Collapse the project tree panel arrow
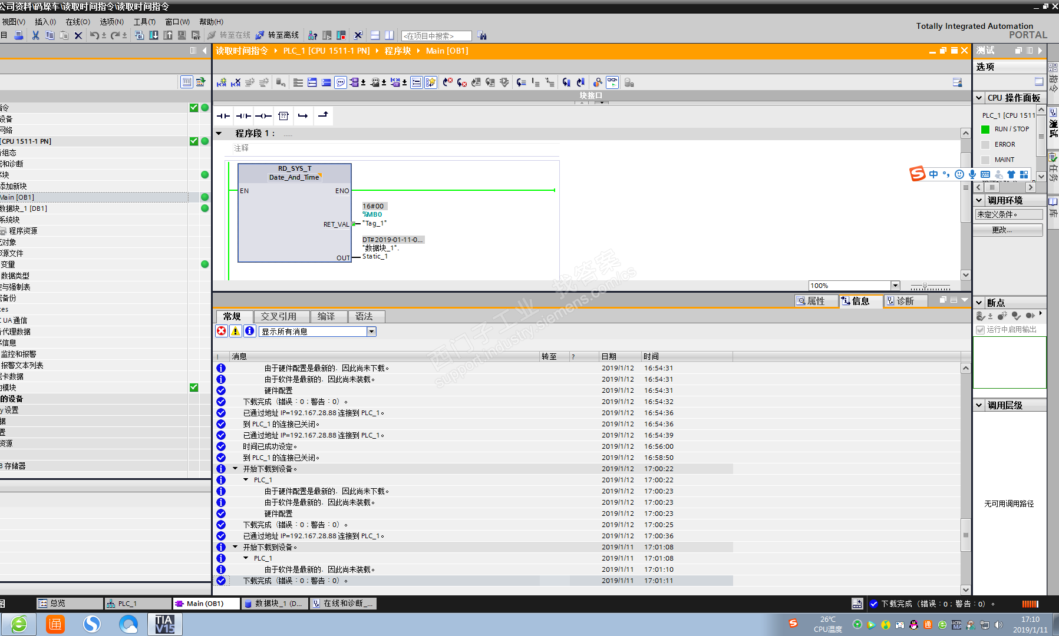This screenshot has width=1059, height=636. pyautogui.click(x=204, y=51)
